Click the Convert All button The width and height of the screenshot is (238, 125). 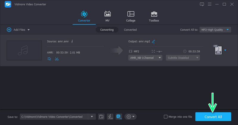coord(213,117)
